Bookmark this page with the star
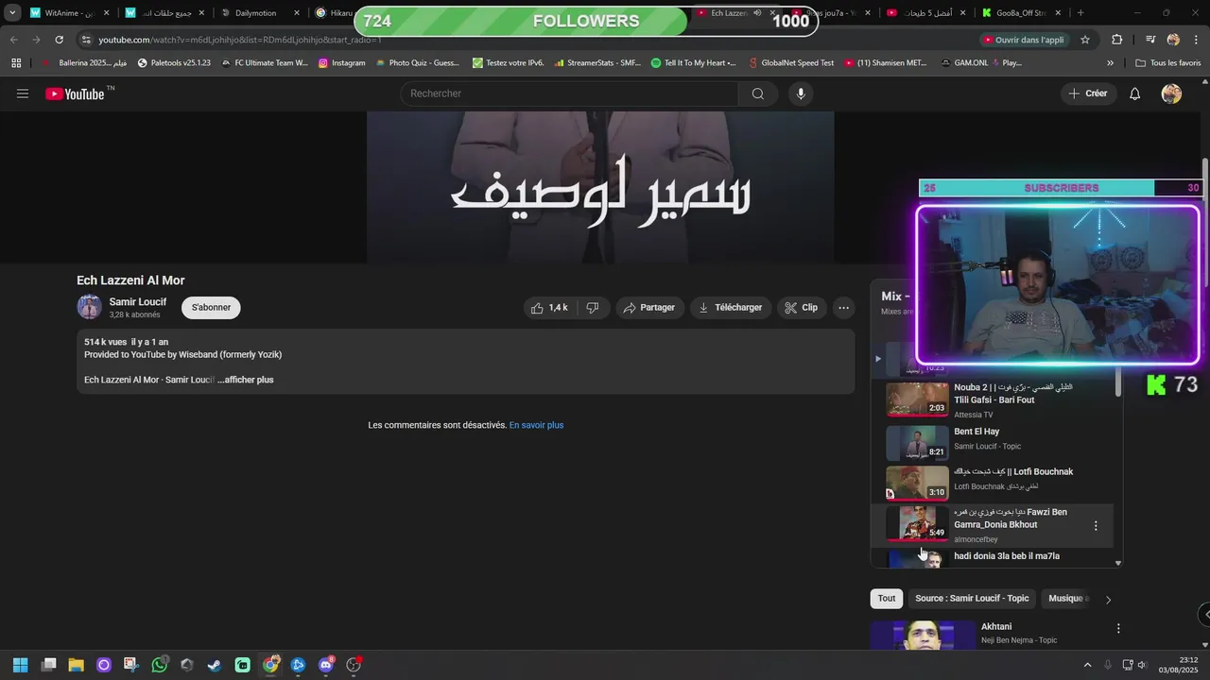The height and width of the screenshot is (680, 1210). point(1085,40)
